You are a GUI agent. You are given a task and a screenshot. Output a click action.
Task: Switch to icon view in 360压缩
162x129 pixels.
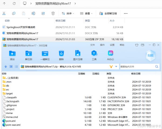pyautogui.click(x=11, y=67)
